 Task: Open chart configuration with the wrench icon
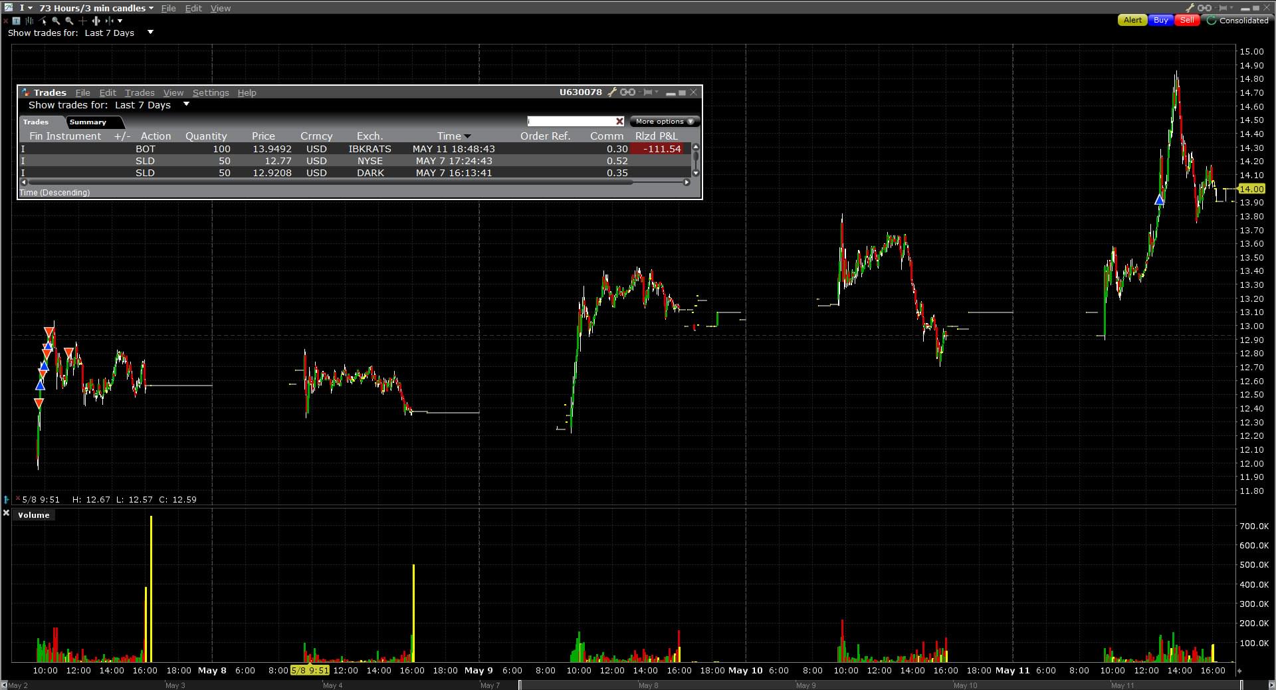(x=1190, y=8)
